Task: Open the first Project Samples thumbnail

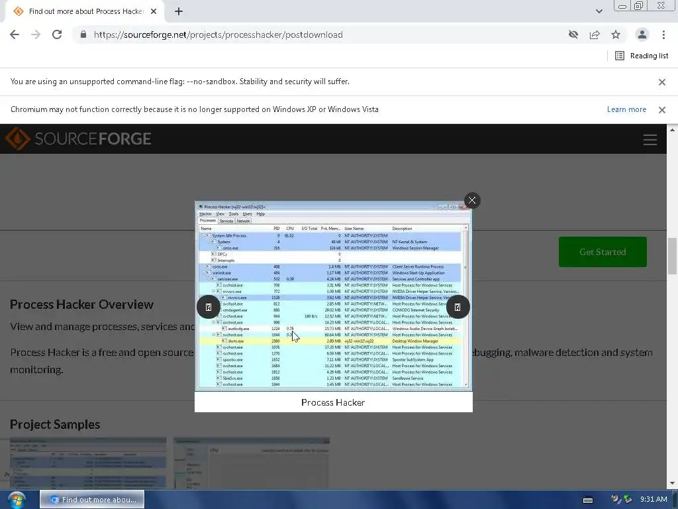Action: [x=88, y=463]
